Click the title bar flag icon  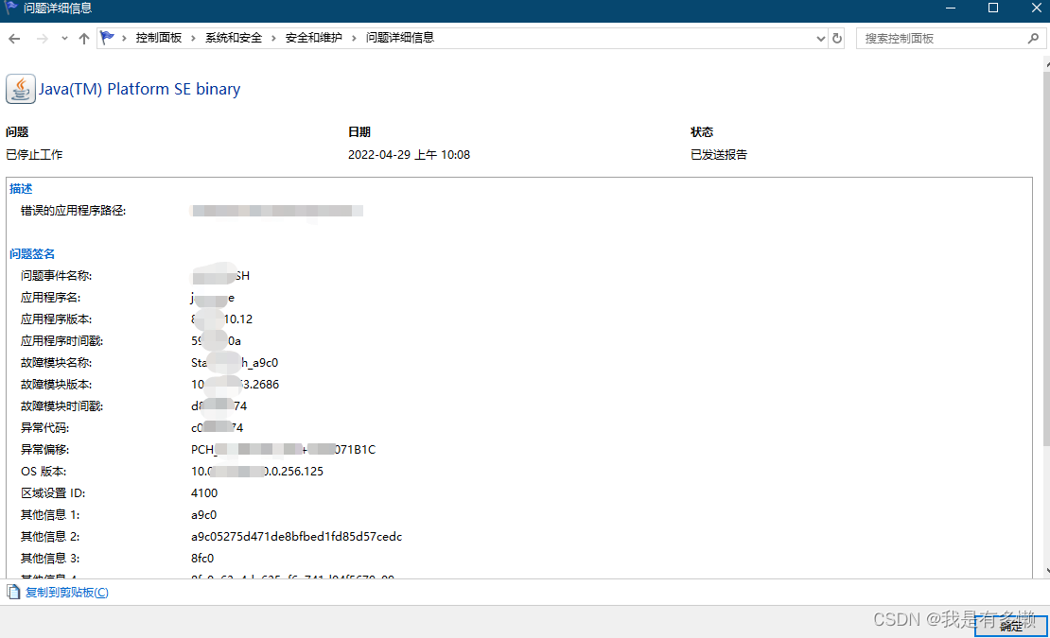10,8
